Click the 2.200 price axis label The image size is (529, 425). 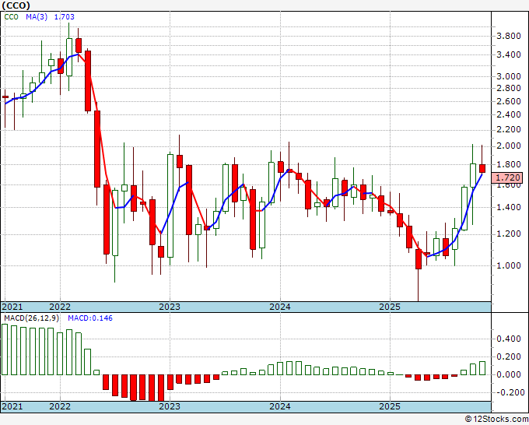509,130
